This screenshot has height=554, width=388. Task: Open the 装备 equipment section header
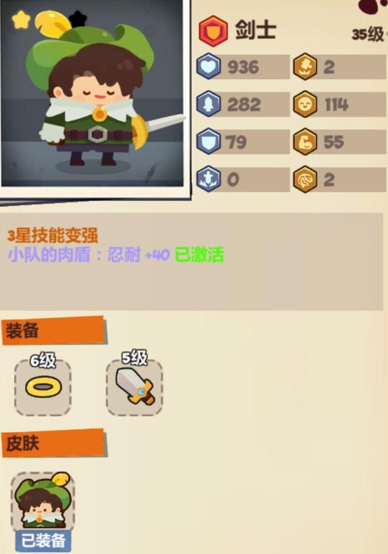pos(54,331)
